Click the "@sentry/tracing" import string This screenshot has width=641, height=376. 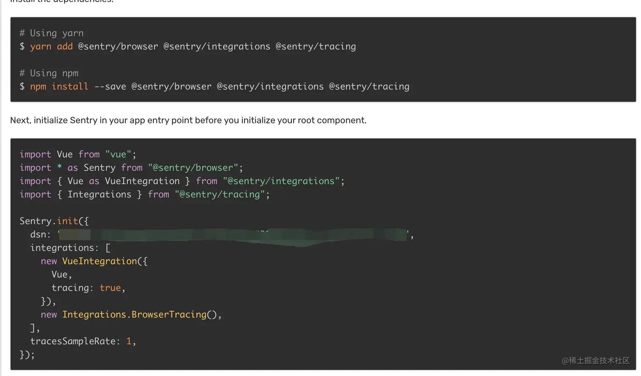point(220,195)
